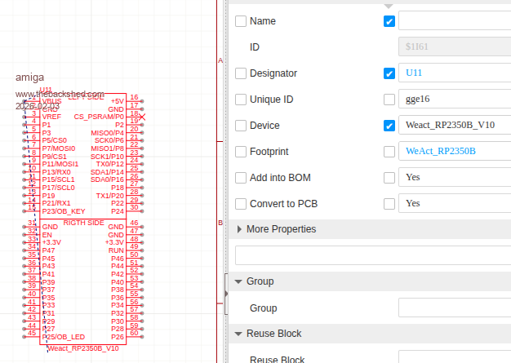The image size is (511, 363).
Task: Click the Device field Weact_RP2350B_V10
Action: click(454, 126)
